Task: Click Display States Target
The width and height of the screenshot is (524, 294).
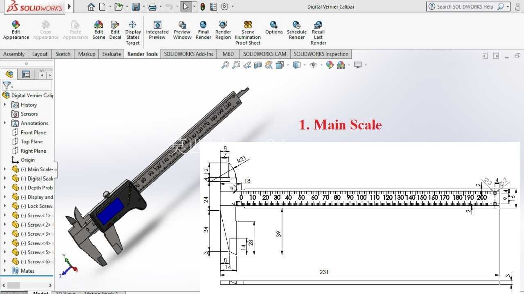Action: click(133, 33)
